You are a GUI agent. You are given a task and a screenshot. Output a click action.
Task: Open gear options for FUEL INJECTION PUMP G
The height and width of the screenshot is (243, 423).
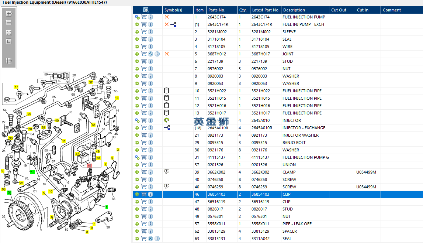137,157
